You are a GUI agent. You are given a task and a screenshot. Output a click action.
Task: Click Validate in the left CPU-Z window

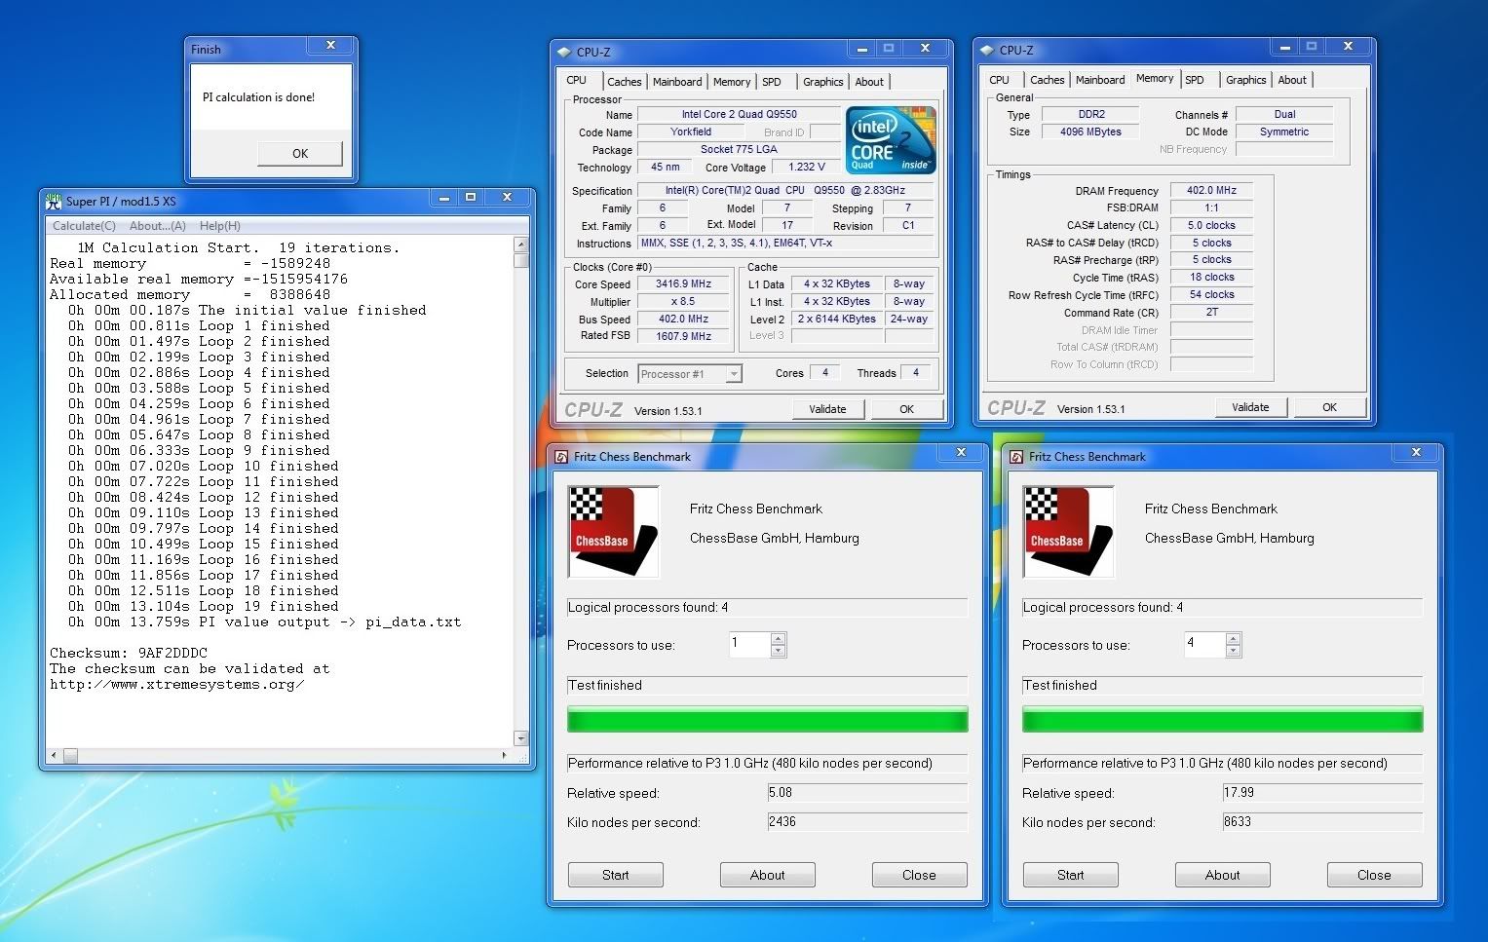(827, 409)
